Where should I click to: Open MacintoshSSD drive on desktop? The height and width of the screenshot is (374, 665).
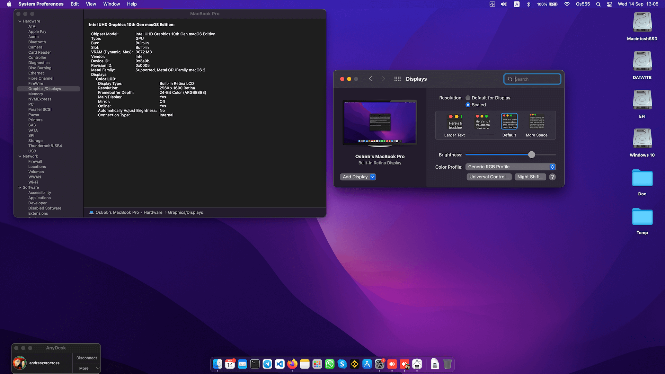(x=642, y=26)
